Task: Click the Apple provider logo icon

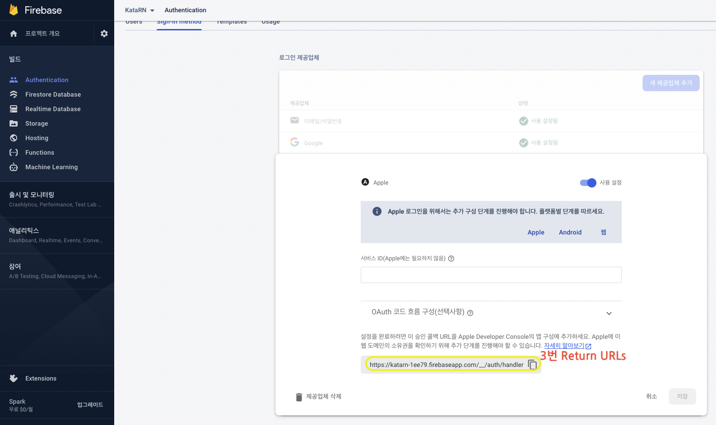Action: click(365, 182)
